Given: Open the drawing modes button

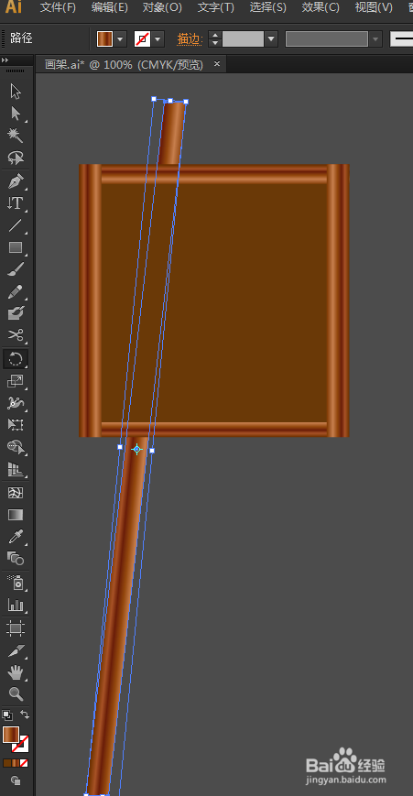Looking at the screenshot, I should coord(16,780).
